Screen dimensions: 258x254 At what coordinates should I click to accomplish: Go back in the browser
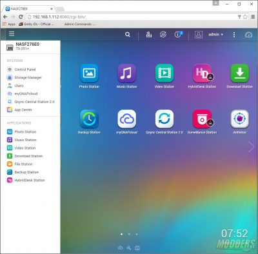[5, 17]
